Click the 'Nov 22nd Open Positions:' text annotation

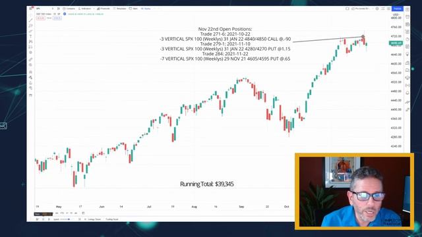point(225,29)
